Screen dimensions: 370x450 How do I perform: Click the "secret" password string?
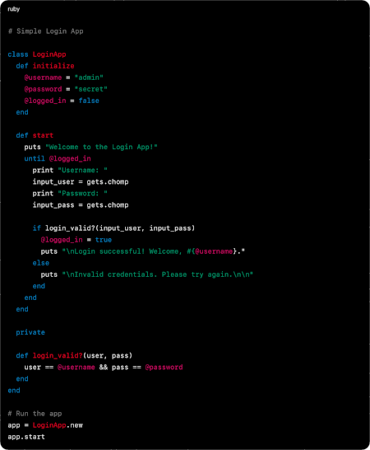click(90, 89)
